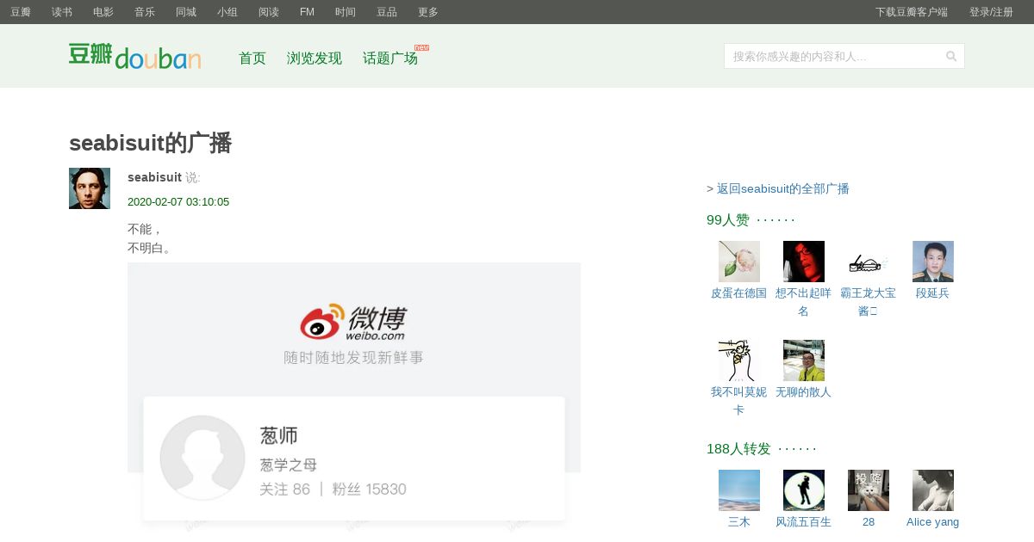1034x542 pixels.
Task: Open avatar of 想不出起咩名
Action: point(804,262)
